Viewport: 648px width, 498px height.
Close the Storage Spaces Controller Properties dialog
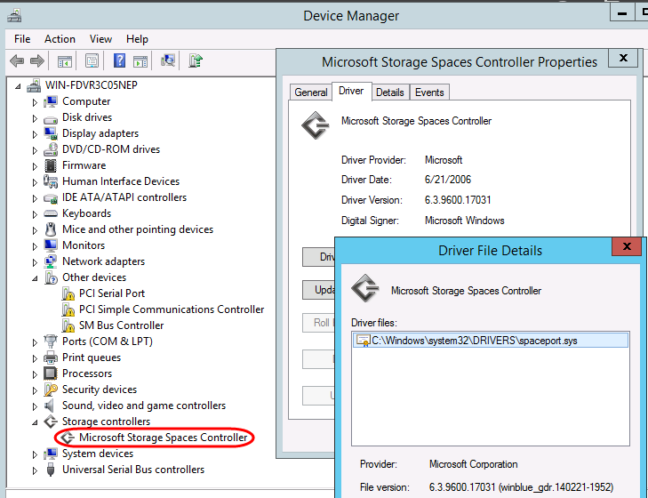(623, 58)
